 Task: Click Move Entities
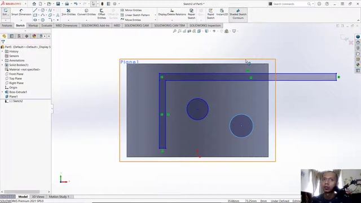tap(131, 20)
